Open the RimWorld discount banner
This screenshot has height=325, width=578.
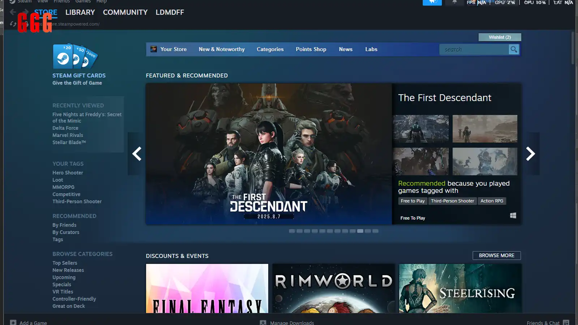coord(334,288)
